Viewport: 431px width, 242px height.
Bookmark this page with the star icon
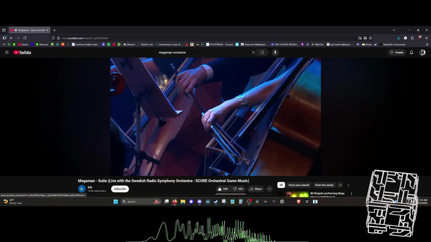370,38
